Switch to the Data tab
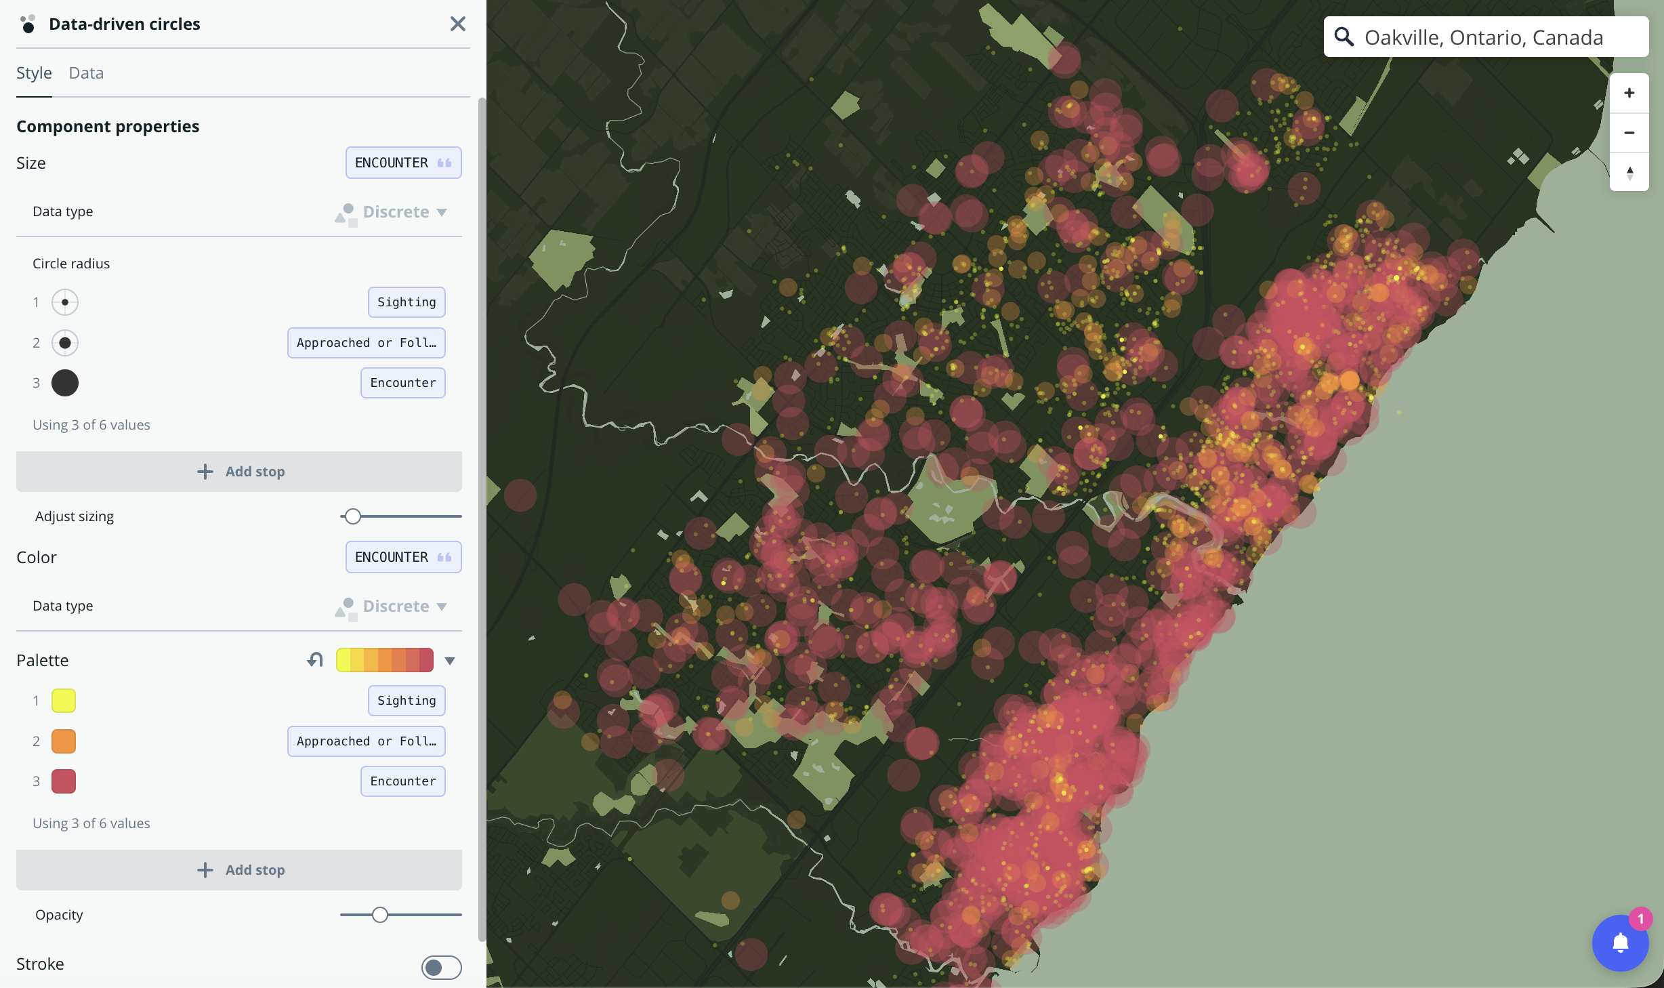This screenshot has width=1664, height=988. 86,73
